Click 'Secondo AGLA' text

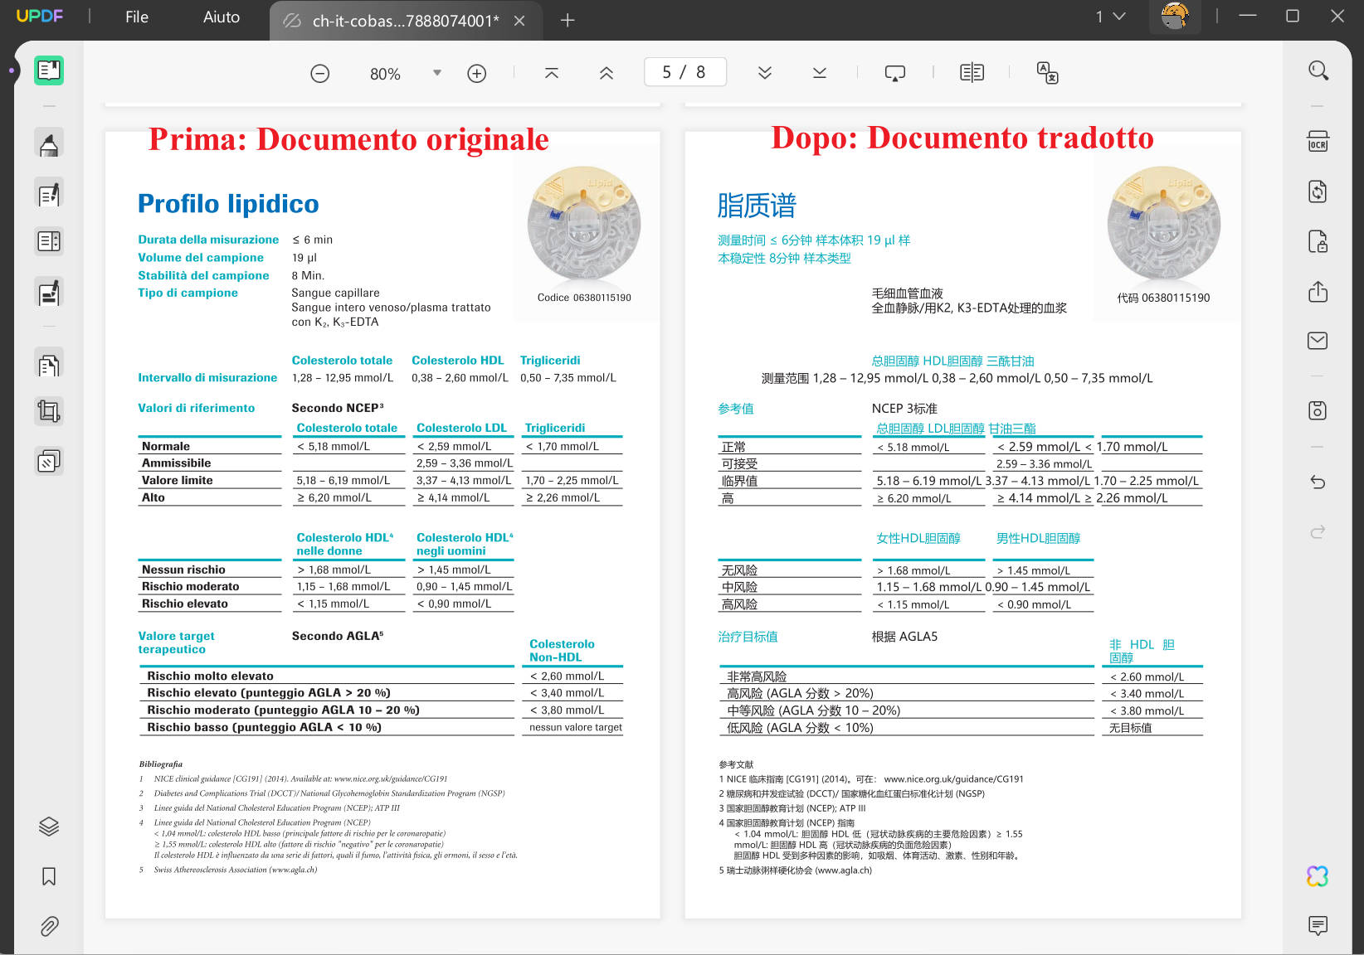338,636
